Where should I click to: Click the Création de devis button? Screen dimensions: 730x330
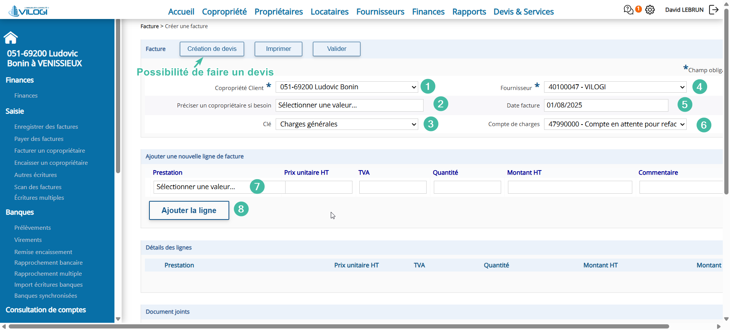(212, 49)
